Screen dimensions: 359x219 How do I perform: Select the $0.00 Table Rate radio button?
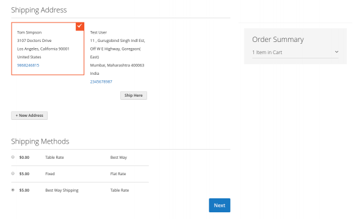tap(13, 157)
